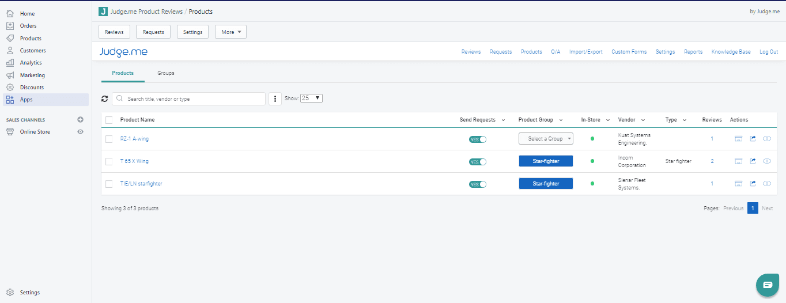Screen dimensions: 786x303
Task: Toggle Send Requests for RZ-1 A-wing
Action: click(x=478, y=139)
